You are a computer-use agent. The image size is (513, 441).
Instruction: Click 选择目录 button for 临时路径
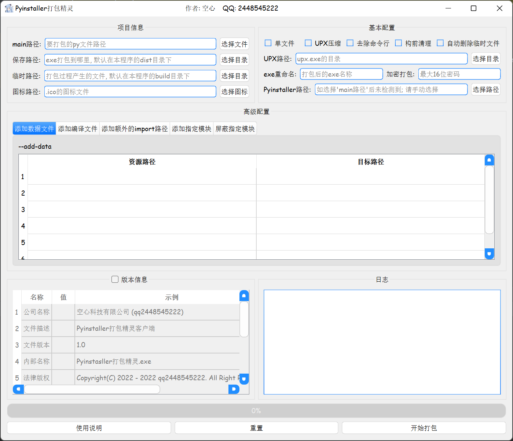[x=234, y=76]
